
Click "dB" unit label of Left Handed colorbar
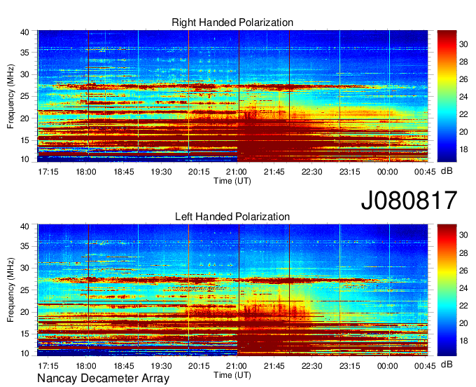(447, 365)
